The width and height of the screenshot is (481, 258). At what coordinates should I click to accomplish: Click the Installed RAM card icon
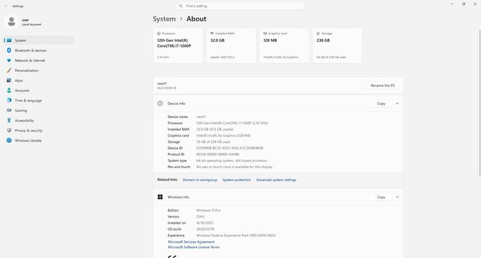tap(212, 34)
